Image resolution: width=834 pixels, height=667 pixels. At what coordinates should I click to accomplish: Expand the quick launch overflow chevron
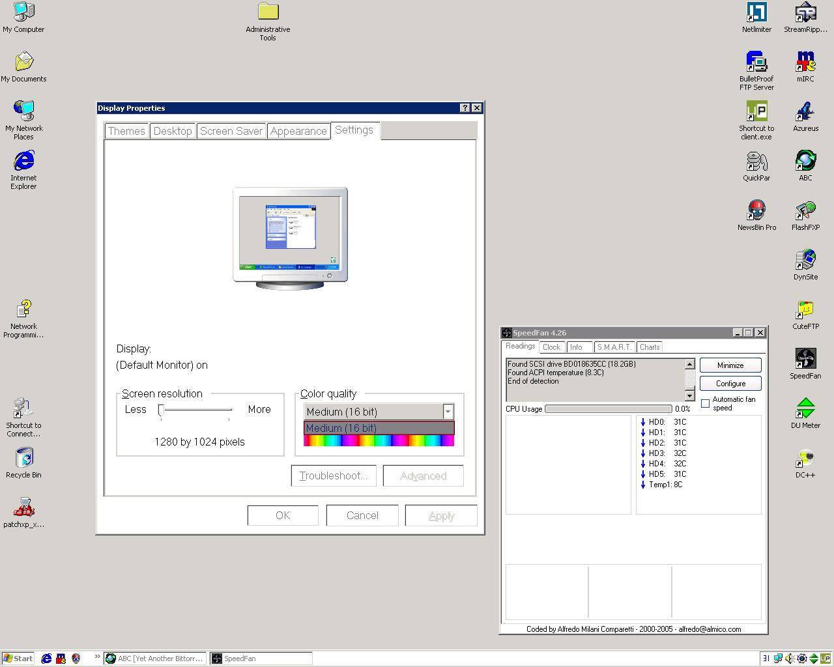coord(96,656)
